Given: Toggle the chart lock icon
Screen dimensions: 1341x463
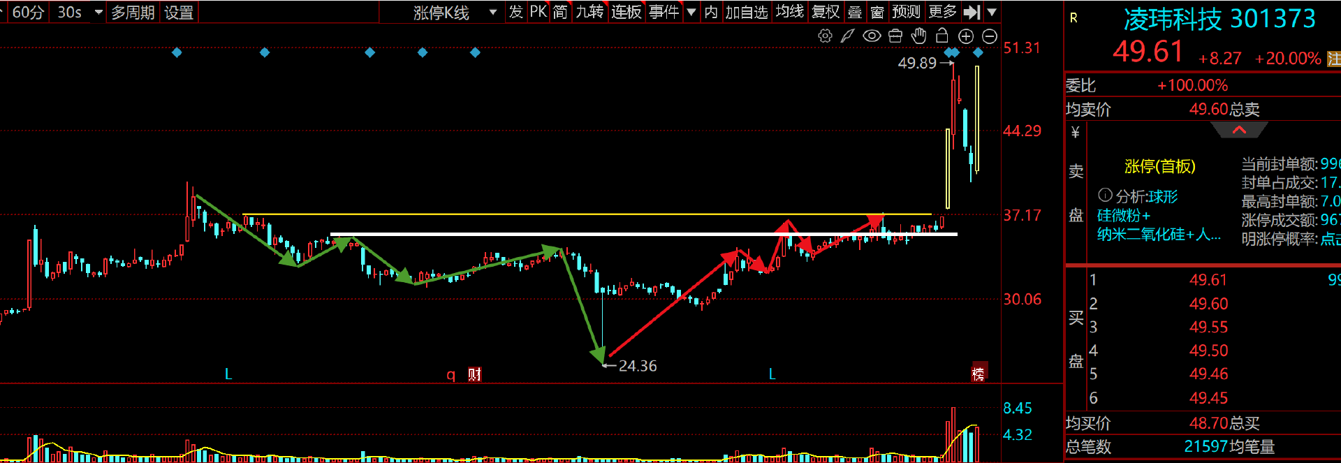Looking at the screenshot, I should (x=941, y=36).
